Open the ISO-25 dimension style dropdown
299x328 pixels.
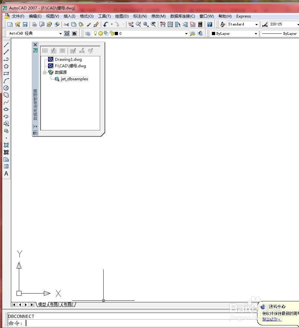[298, 24]
